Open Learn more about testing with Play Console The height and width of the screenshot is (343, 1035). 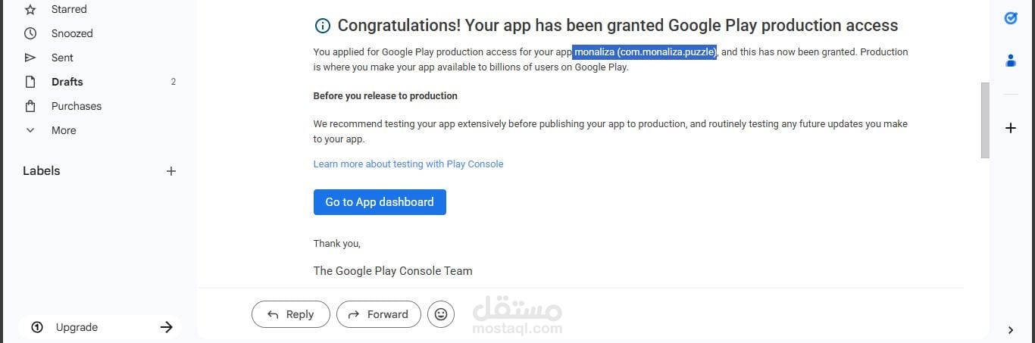[408, 164]
